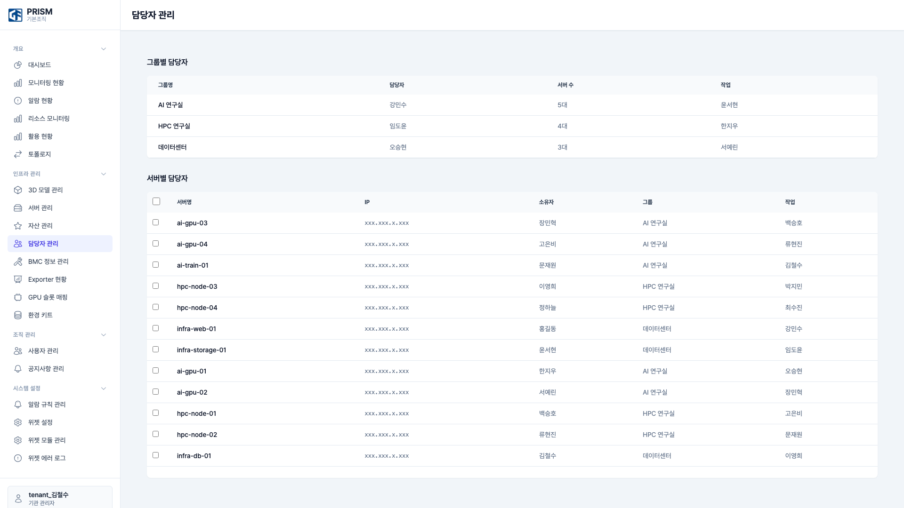Viewport: 904px width, 508px height.
Task: Click the 위젯 에러 로그 warning icon
Action: tap(18, 458)
